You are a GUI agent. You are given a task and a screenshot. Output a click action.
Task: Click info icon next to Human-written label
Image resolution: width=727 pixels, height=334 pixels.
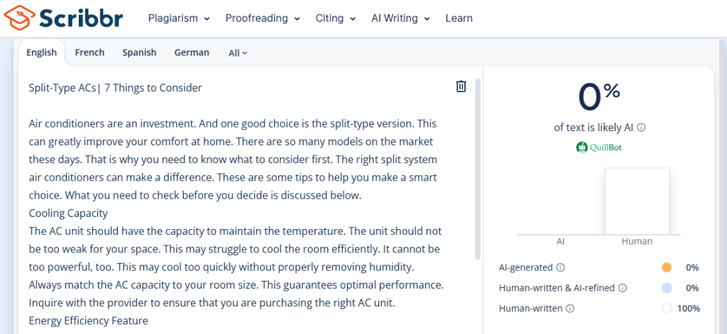[x=570, y=308]
